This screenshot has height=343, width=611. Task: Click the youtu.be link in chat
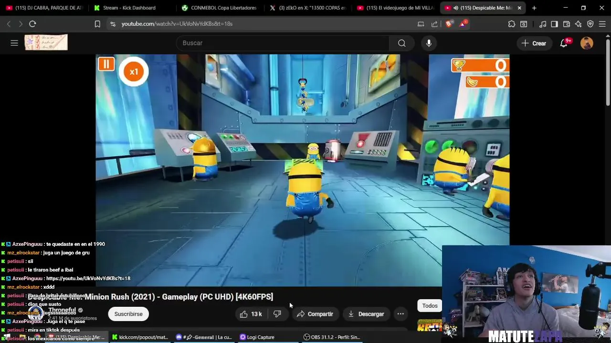[88, 278]
